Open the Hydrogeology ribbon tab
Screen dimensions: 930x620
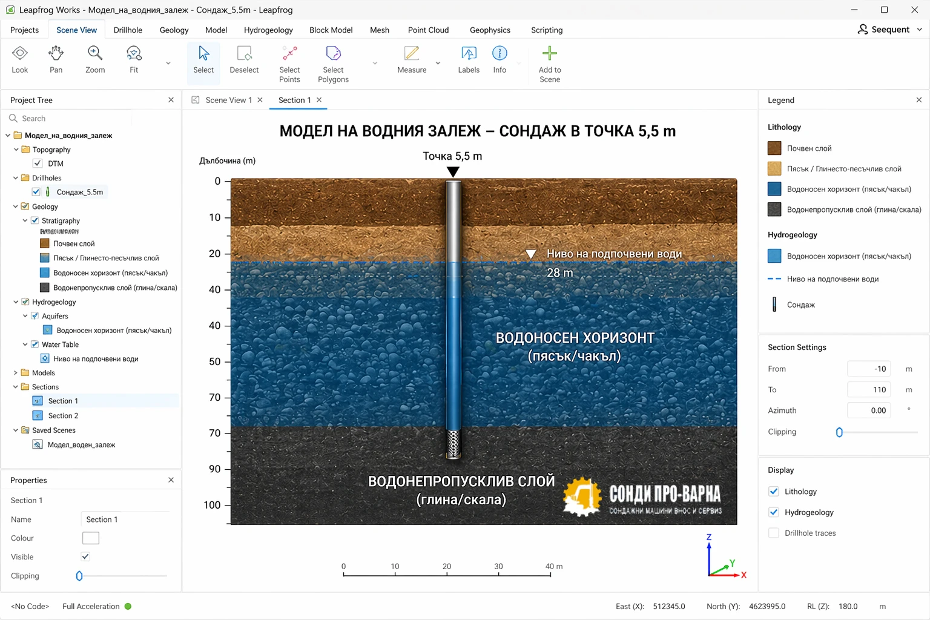pyautogui.click(x=268, y=30)
